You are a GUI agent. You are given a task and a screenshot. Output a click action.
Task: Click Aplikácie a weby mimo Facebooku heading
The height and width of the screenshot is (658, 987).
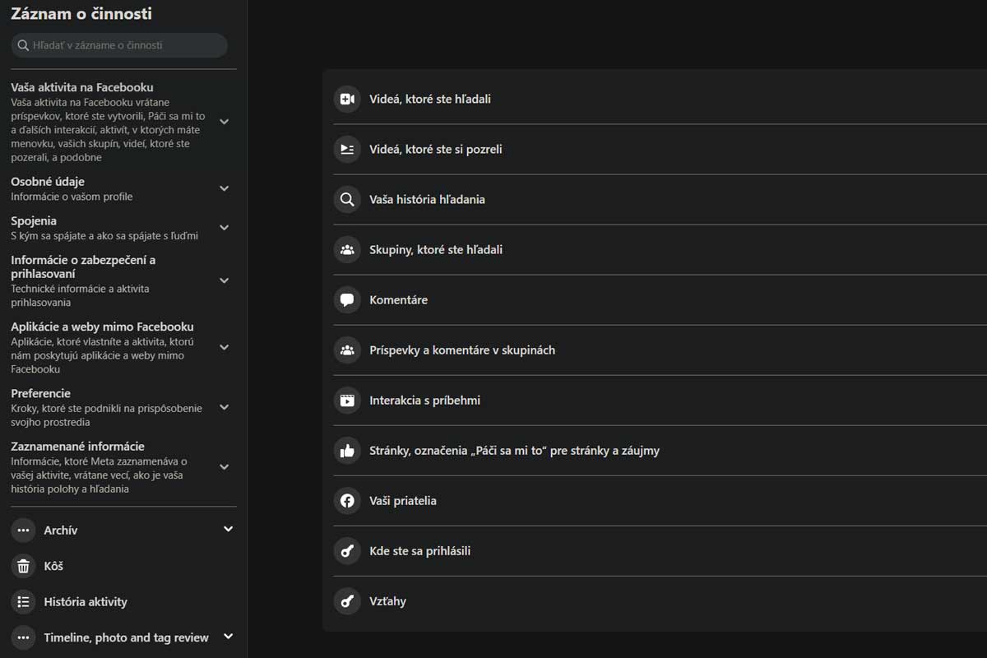coord(102,327)
